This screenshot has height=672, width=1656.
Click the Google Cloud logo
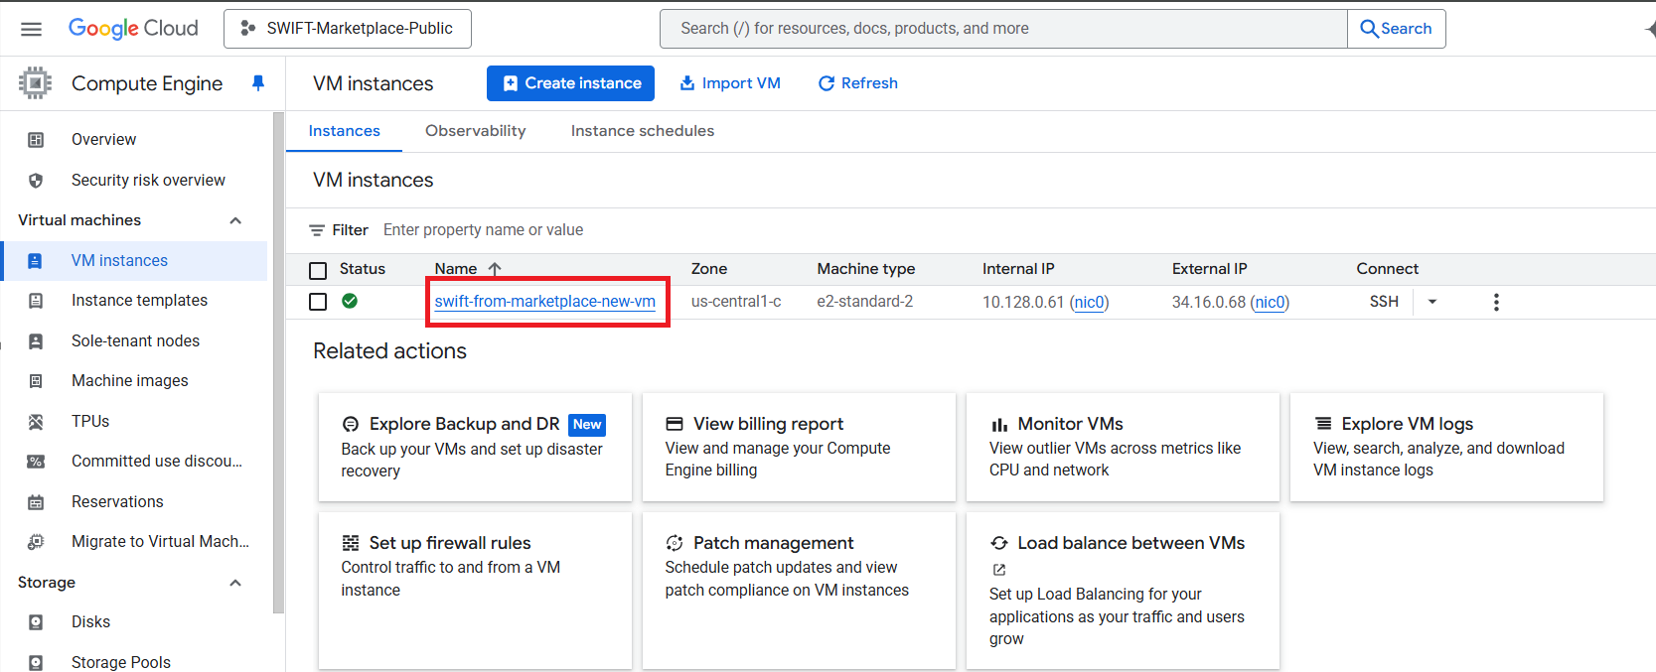tap(133, 29)
